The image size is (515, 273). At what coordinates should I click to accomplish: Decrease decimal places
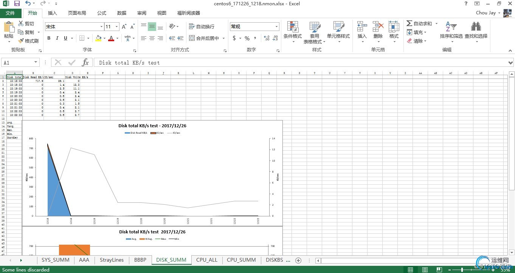pos(276,38)
